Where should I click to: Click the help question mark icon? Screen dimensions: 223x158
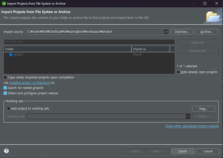tap(6, 151)
